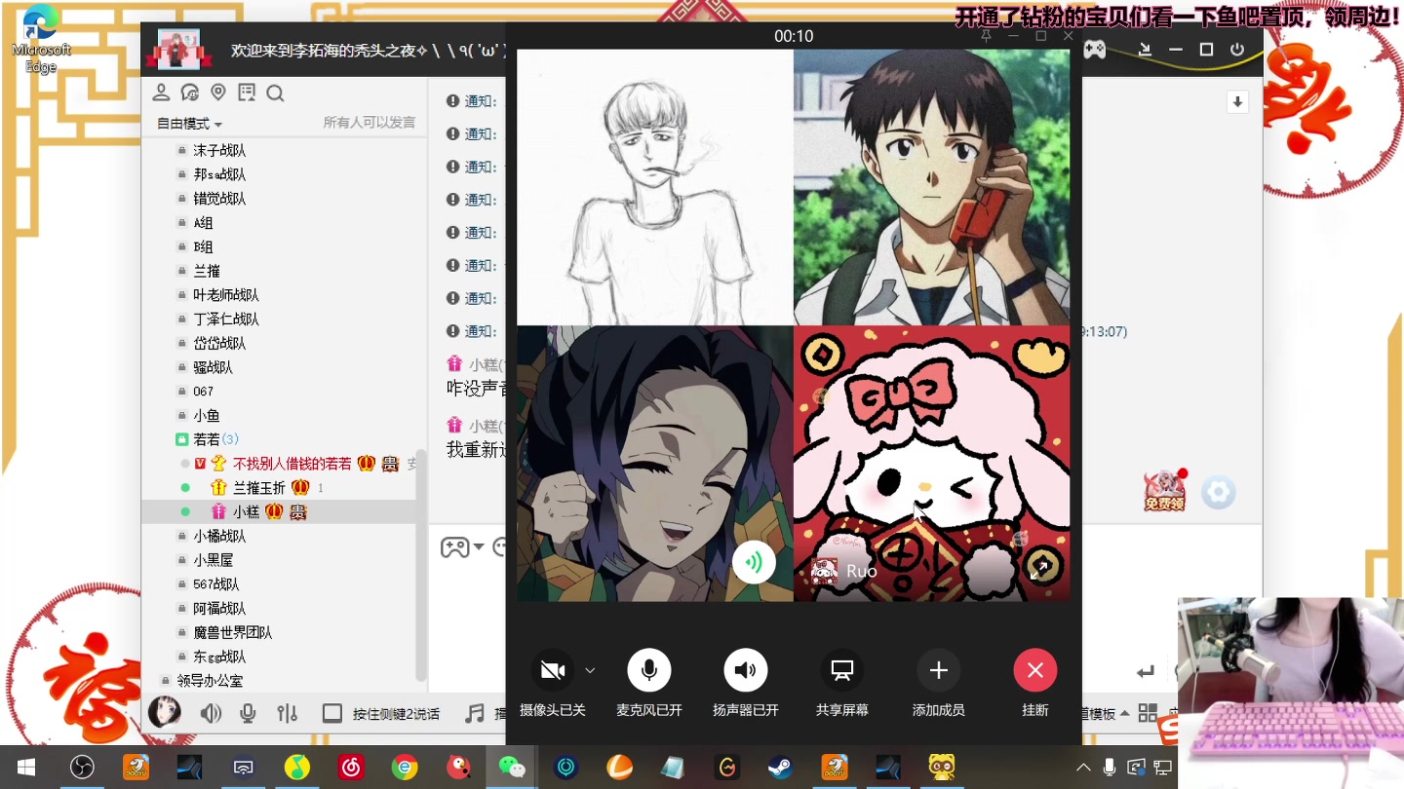Click the download arrow icon in YY title bar
Screen dimensions: 1404x789
click(1145, 50)
